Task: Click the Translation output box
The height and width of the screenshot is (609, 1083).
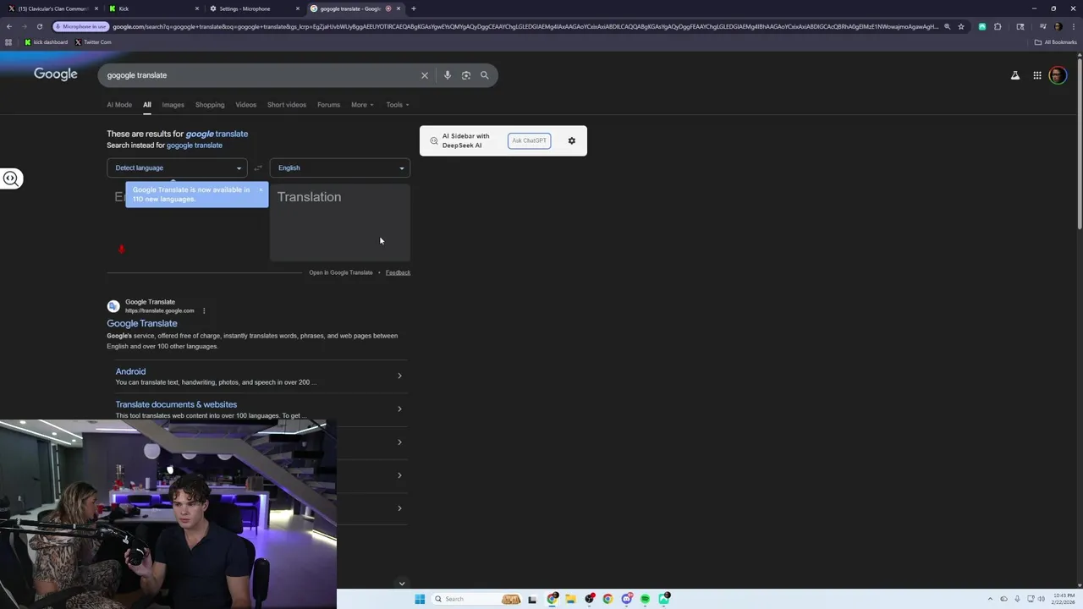Action: click(x=340, y=223)
